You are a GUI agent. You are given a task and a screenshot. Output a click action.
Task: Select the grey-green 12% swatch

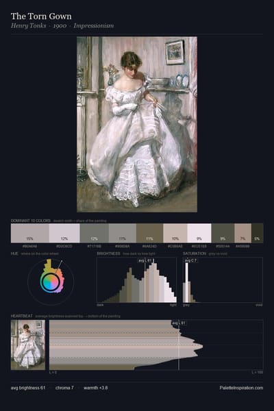tap(94, 233)
